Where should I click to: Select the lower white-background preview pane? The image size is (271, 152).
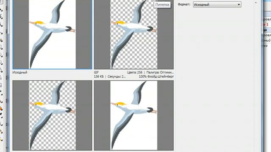point(134,115)
